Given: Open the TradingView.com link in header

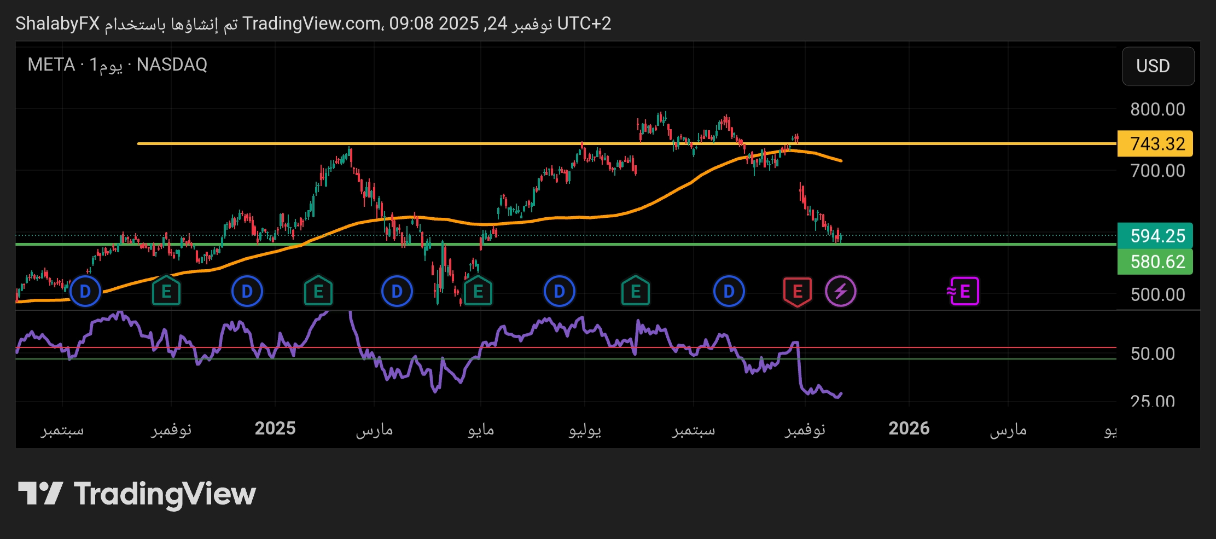Looking at the screenshot, I should point(312,24).
